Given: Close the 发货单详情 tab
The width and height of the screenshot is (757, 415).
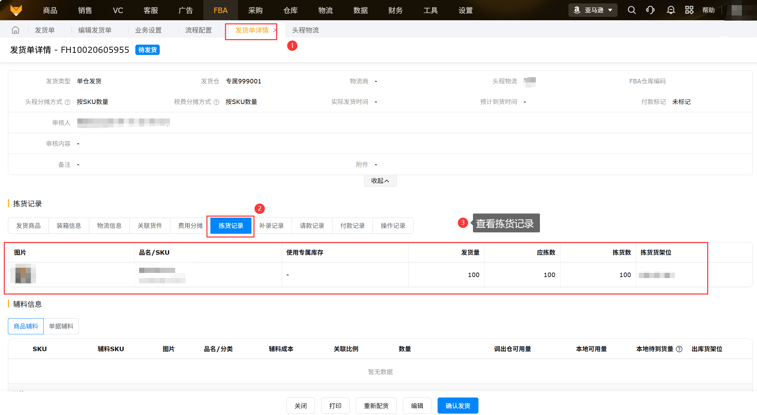Looking at the screenshot, I should pos(275,30).
